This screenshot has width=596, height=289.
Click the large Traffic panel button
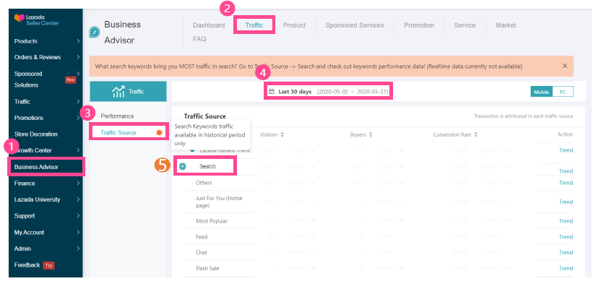[x=128, y=91]
